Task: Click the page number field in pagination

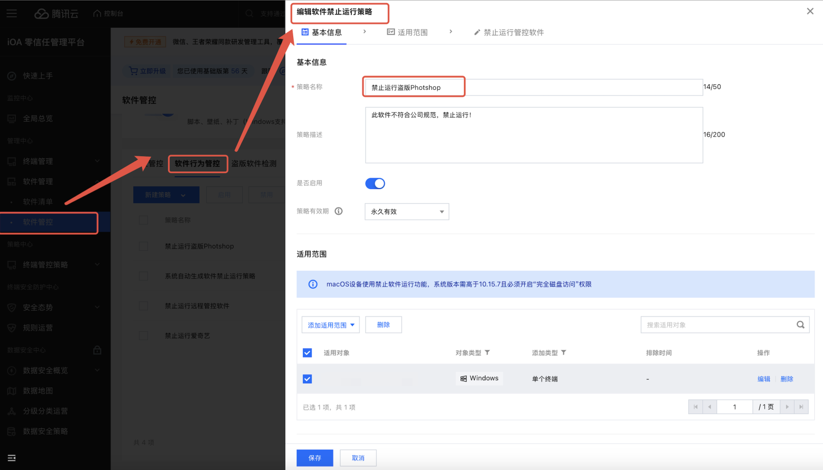Action: tap(735, 407)
